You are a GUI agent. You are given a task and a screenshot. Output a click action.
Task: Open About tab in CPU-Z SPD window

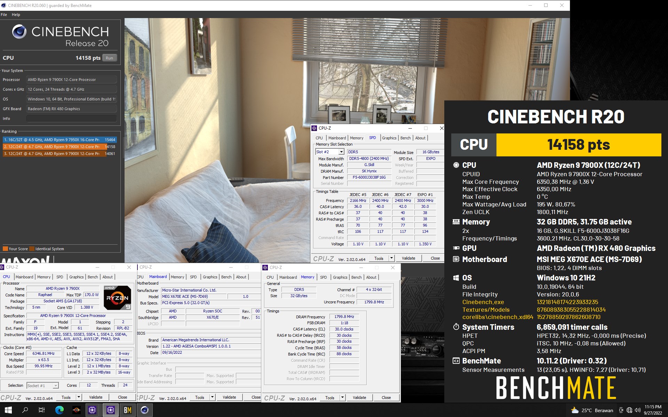pos(420,138)
